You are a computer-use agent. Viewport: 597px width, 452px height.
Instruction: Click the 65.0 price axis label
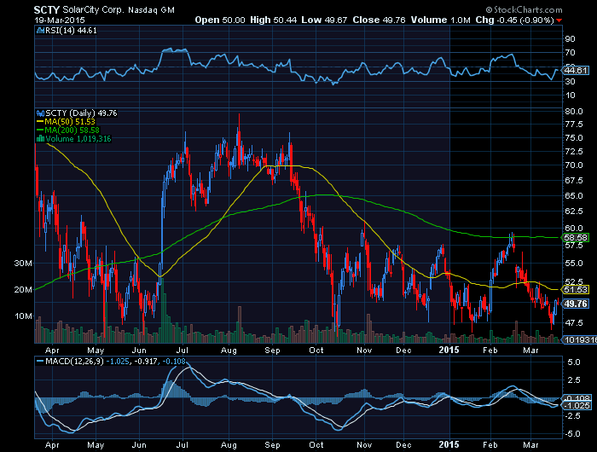[x=574, y=196]
